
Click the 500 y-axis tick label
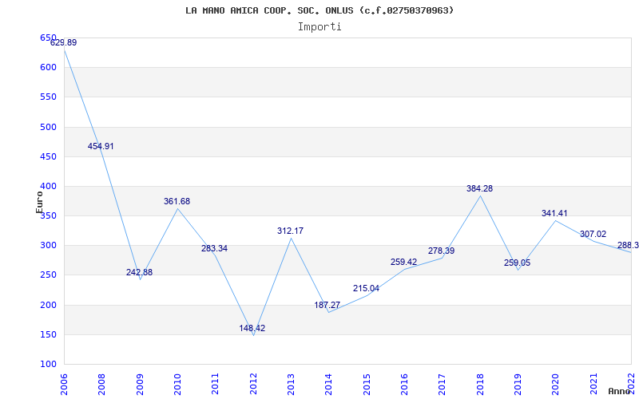coord(48,127)
